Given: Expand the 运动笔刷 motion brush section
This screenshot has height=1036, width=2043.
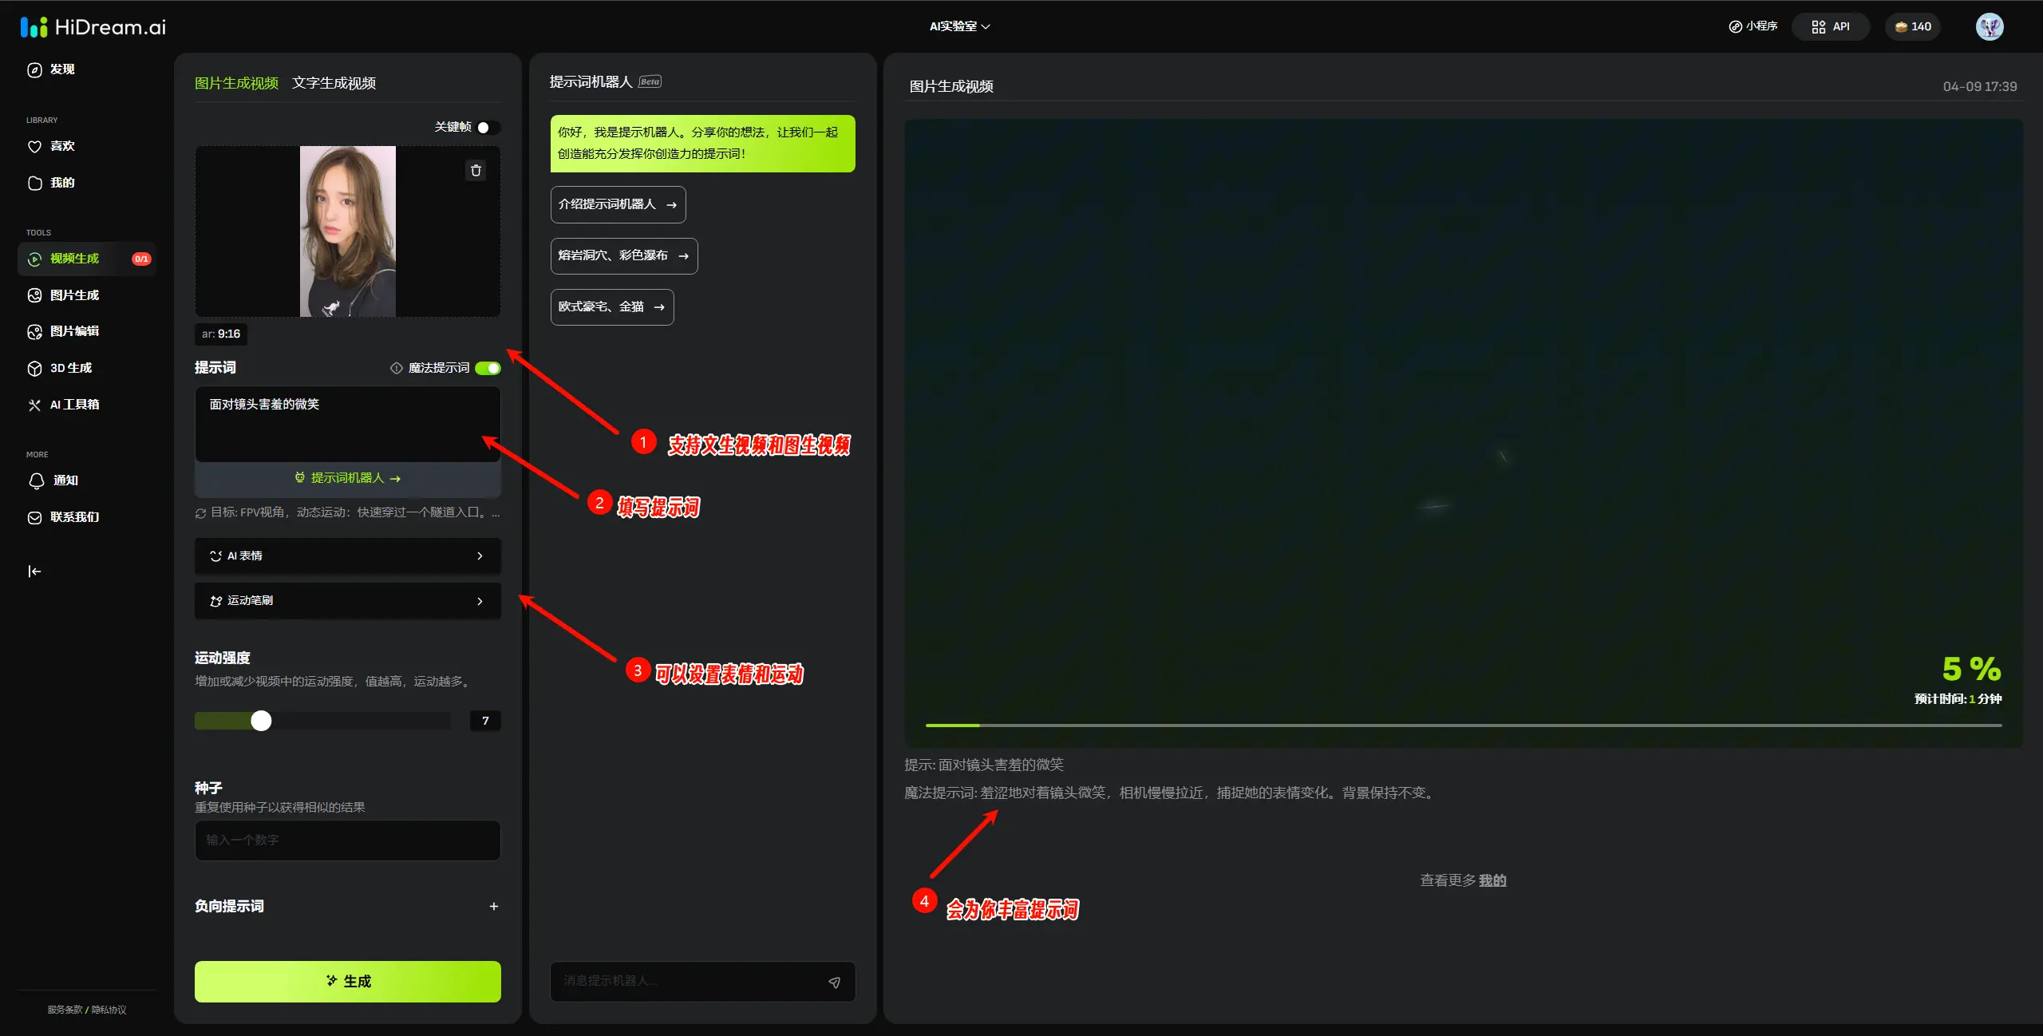Looking at the screenshot, I should [x=347, y=600].
